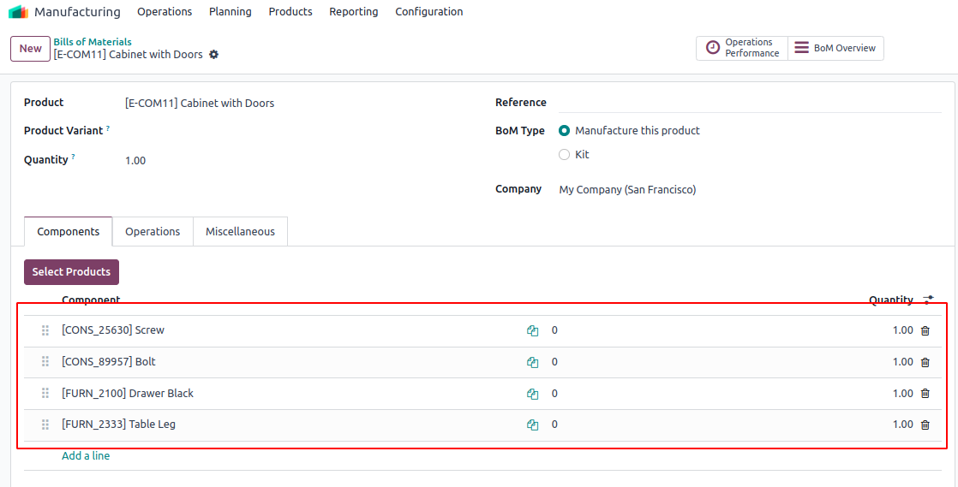958x487 pixels.
Task: Select Manufacture this product option
Action: (x=564, y=131)
